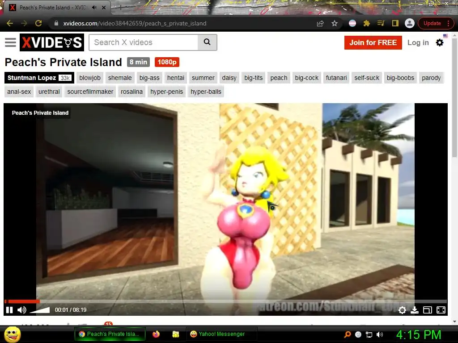Focus the Search X videos field

coord(144,42)
